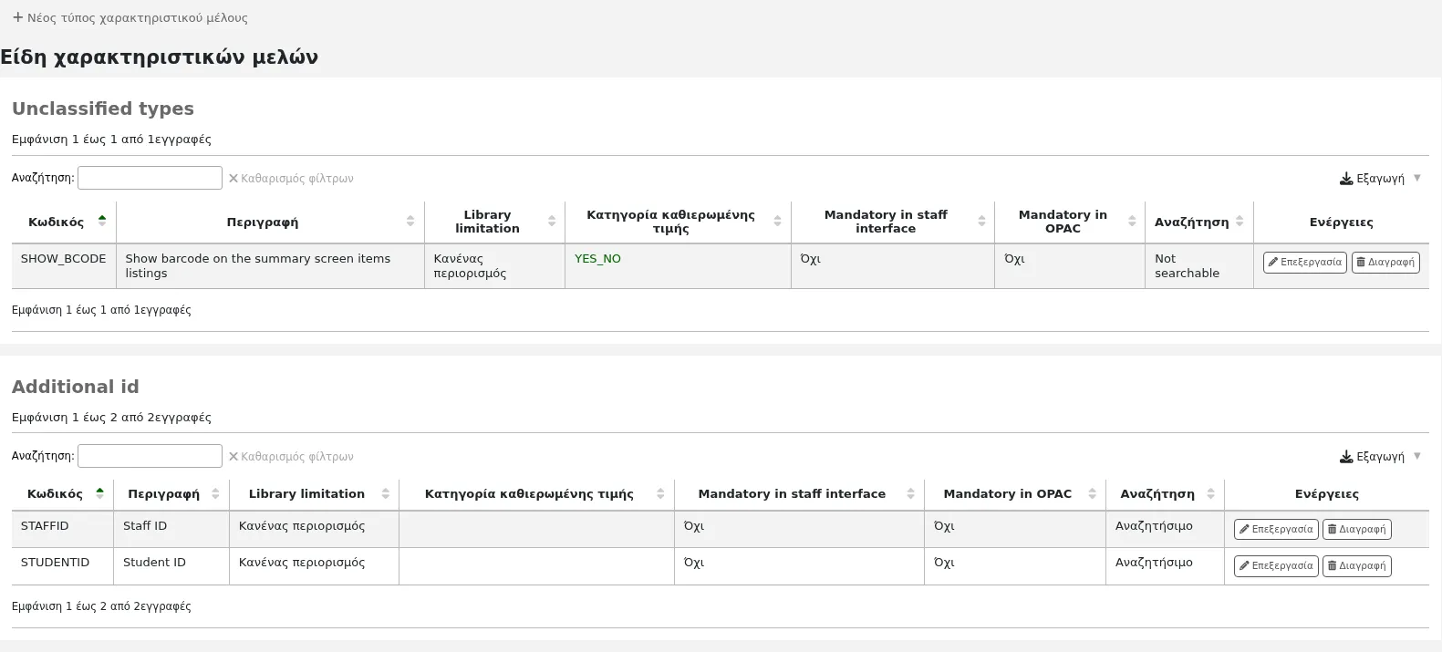This screenshot has height=652, width=1442.
Task: Delete the SHOW_BCODE attribute type
Action: (1385, 263)
